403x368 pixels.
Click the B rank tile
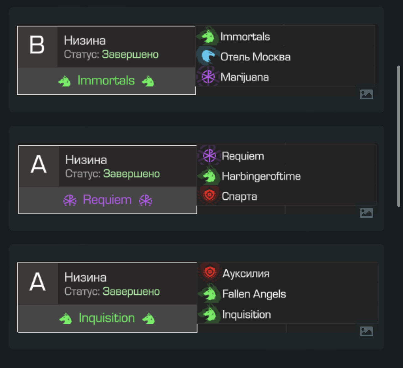(37, 46)
